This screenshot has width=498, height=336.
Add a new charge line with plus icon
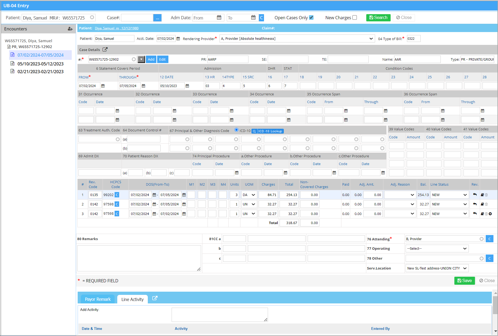[x=490, y=214]
